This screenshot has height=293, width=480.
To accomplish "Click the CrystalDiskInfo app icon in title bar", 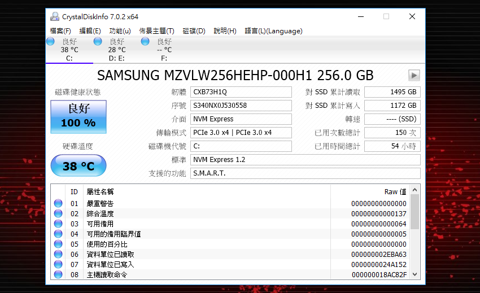I will tap(55, 16).
